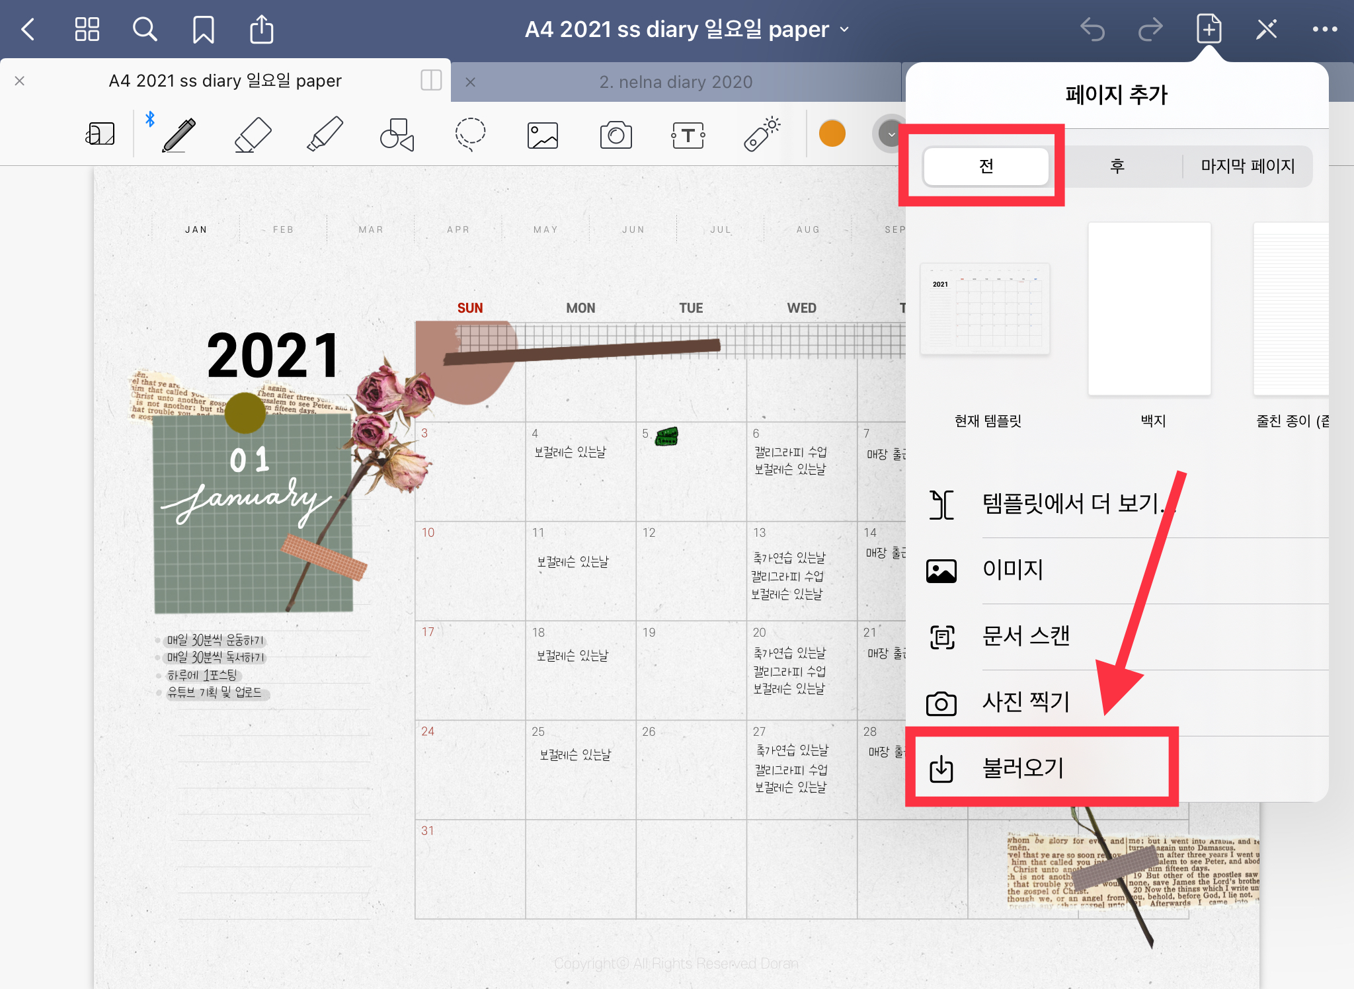1354x989 pixels.
Task: Bookmark the current page
Action: [x=203, y=30]
